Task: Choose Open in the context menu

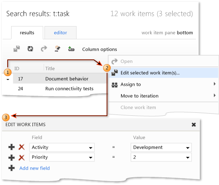Action: (x=163, y=61)
